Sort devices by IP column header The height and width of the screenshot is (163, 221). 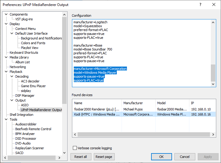coord(202,103)
